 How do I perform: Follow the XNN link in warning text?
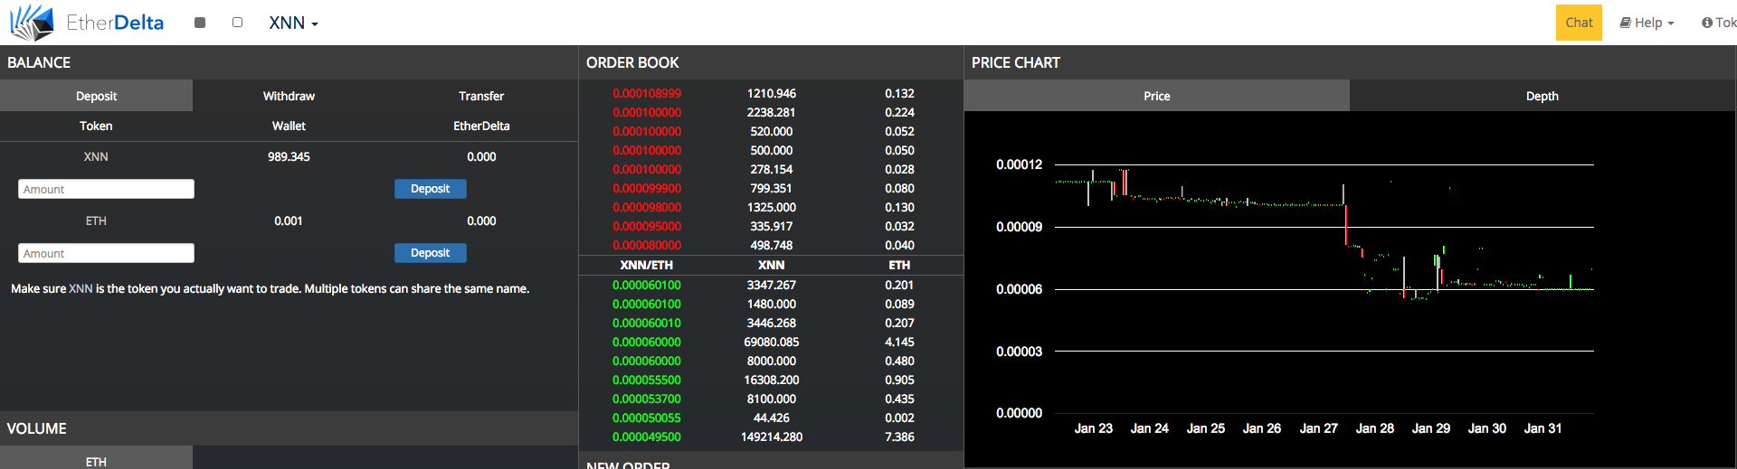[x=81, y=289]
